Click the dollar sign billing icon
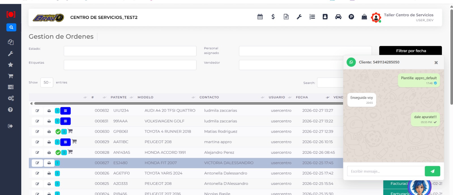The width and height of the screenshot is (453, 195). pos(273,17)
